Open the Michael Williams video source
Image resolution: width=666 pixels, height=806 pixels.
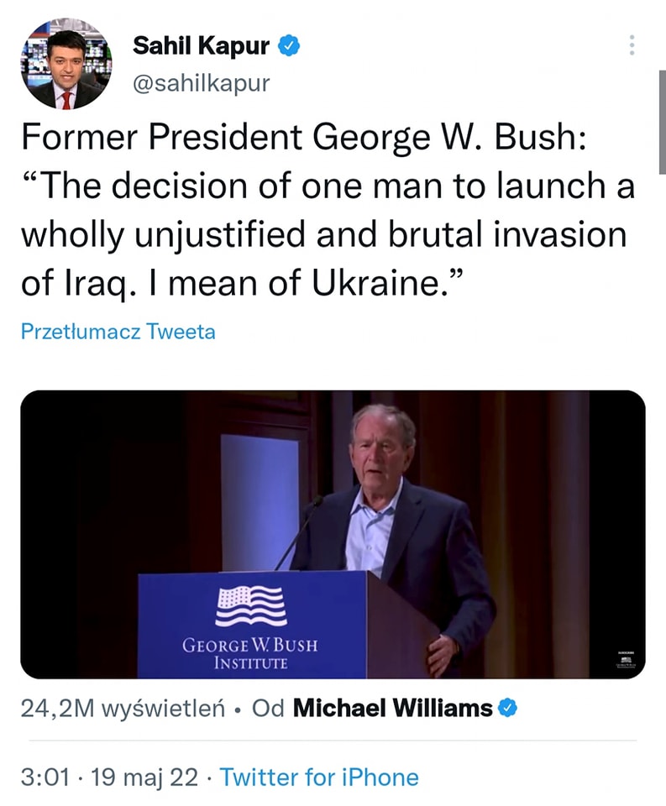pyautogui.click(x=392, y=709)
